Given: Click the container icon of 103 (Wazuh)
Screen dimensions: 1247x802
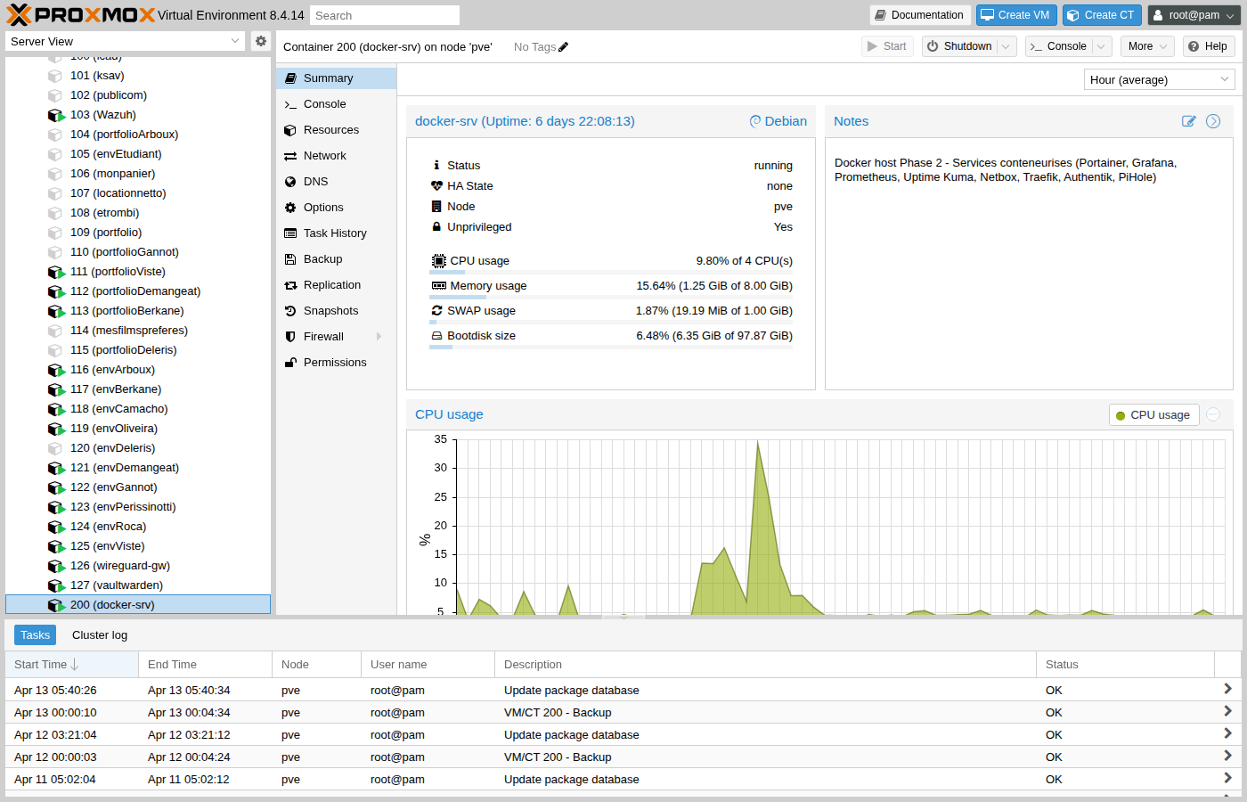Looking at the screenshot, I should (x=56, y=115).
